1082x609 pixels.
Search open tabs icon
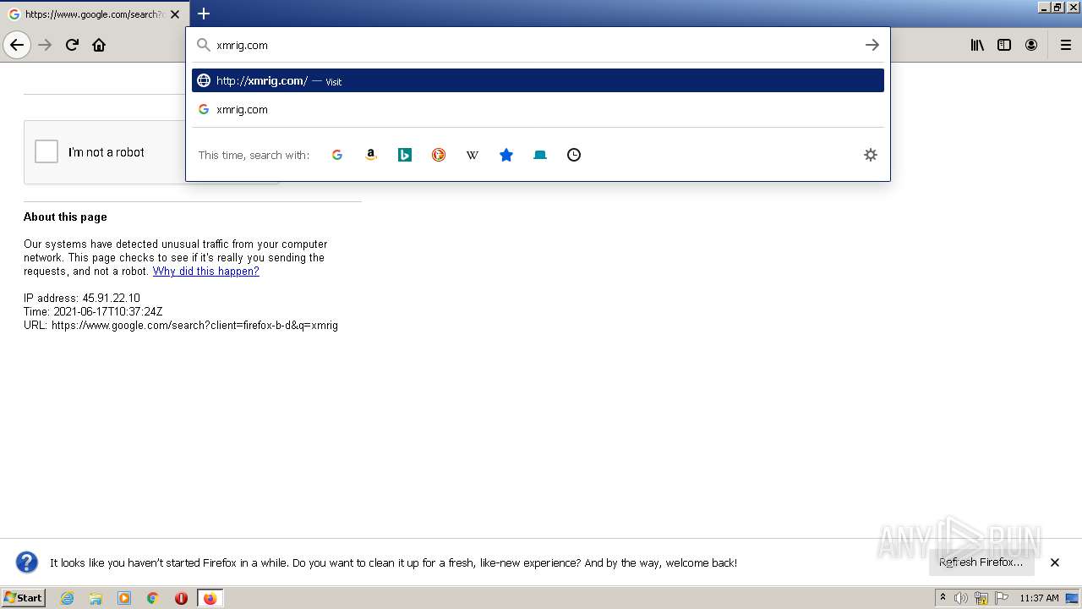click(x=540, y=155)
